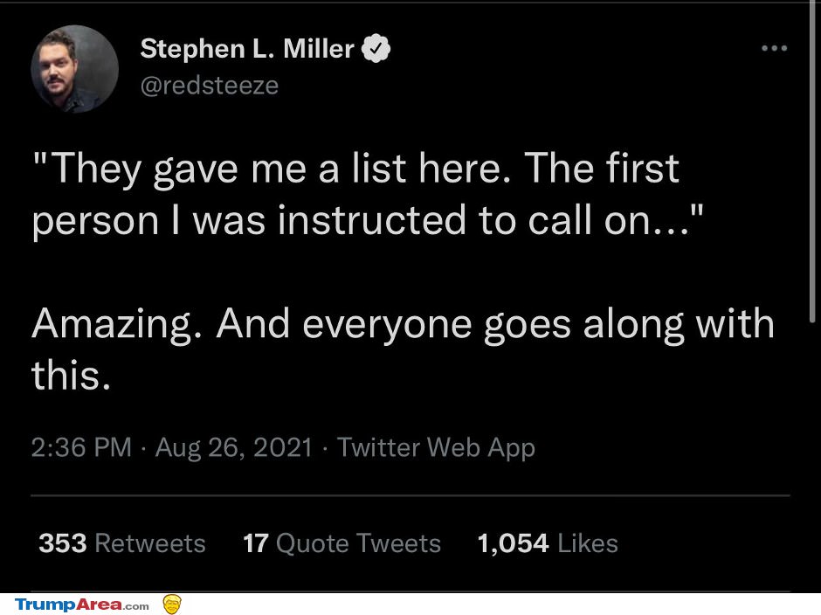View the 17 Quote Tweets list
The width and height of the screenshot is (821, 615).
point(342,542)
